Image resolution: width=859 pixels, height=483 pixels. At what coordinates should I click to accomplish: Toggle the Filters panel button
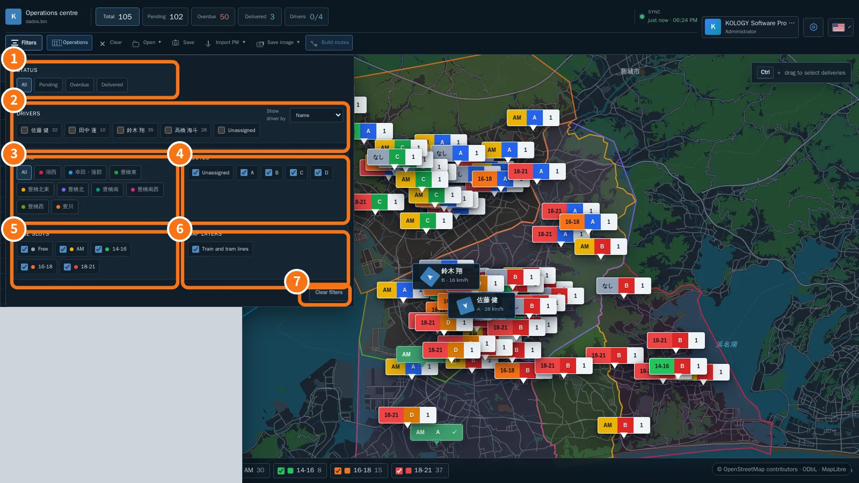(24, 42)
